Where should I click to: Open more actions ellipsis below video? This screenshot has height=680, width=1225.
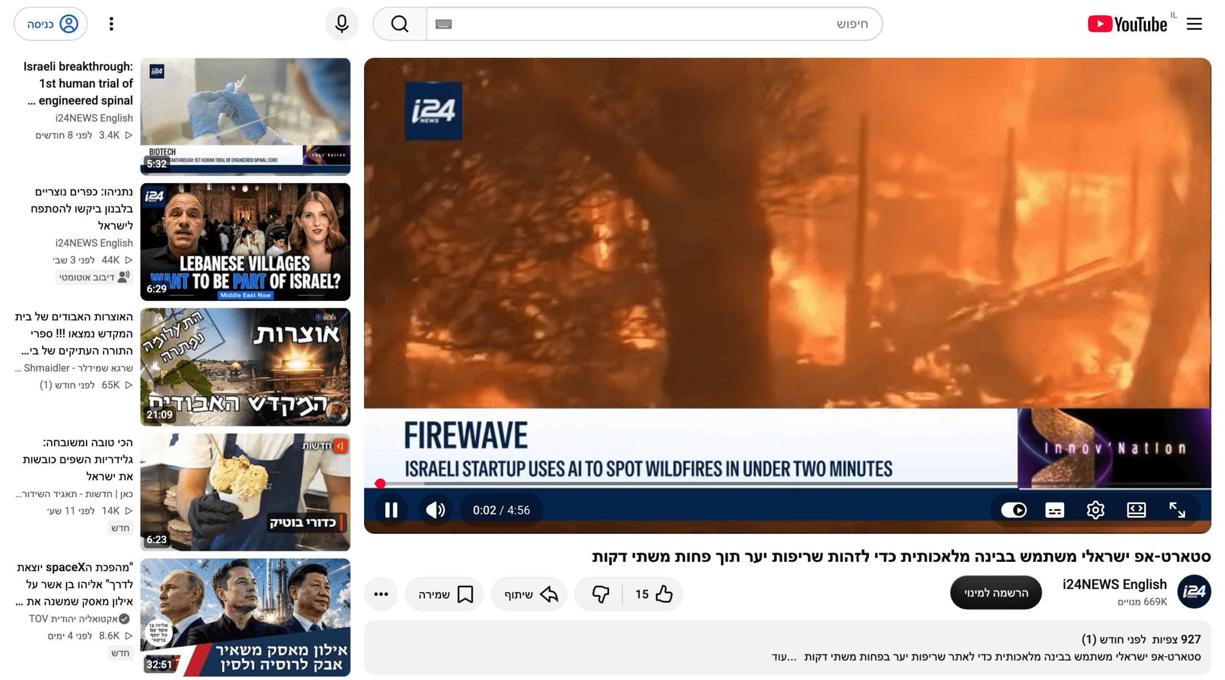(x=381, y=594)
